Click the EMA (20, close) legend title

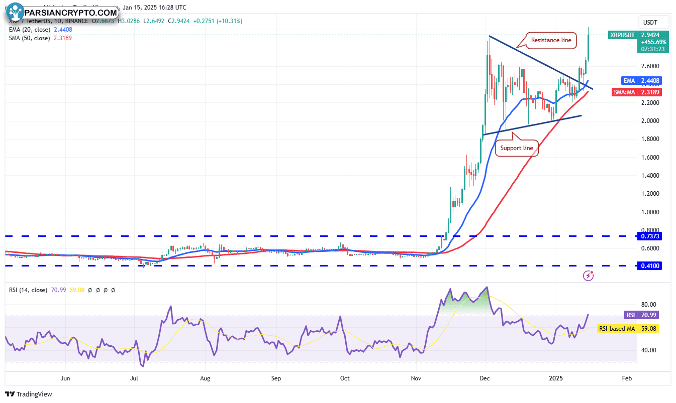click(29, 30)
